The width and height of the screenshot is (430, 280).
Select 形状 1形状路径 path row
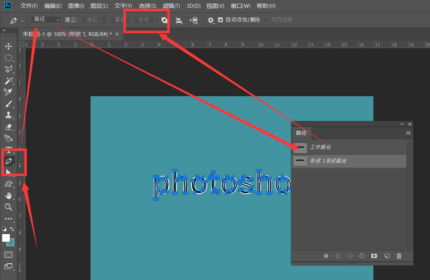[x=349, y=161]
